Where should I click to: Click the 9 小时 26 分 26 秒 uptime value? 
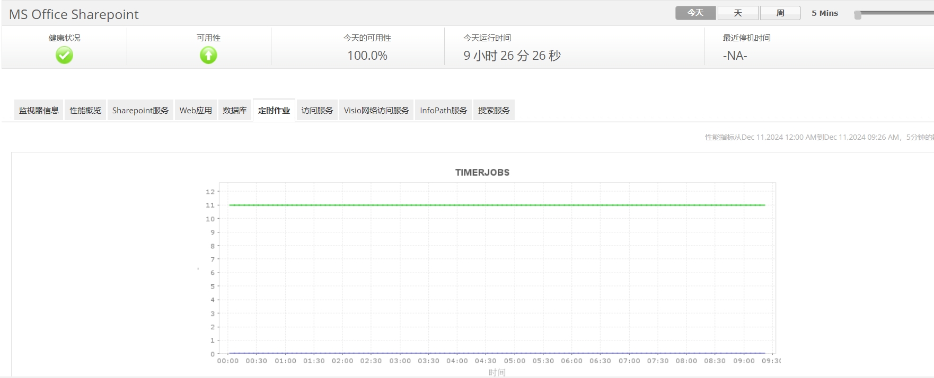click(512, 56)
